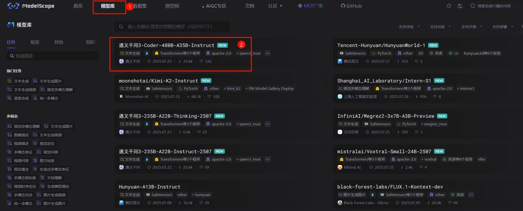Viewport: 523px width, 211px height.
Task: Click the top search magnifier icon
Action: coord(473,6)
